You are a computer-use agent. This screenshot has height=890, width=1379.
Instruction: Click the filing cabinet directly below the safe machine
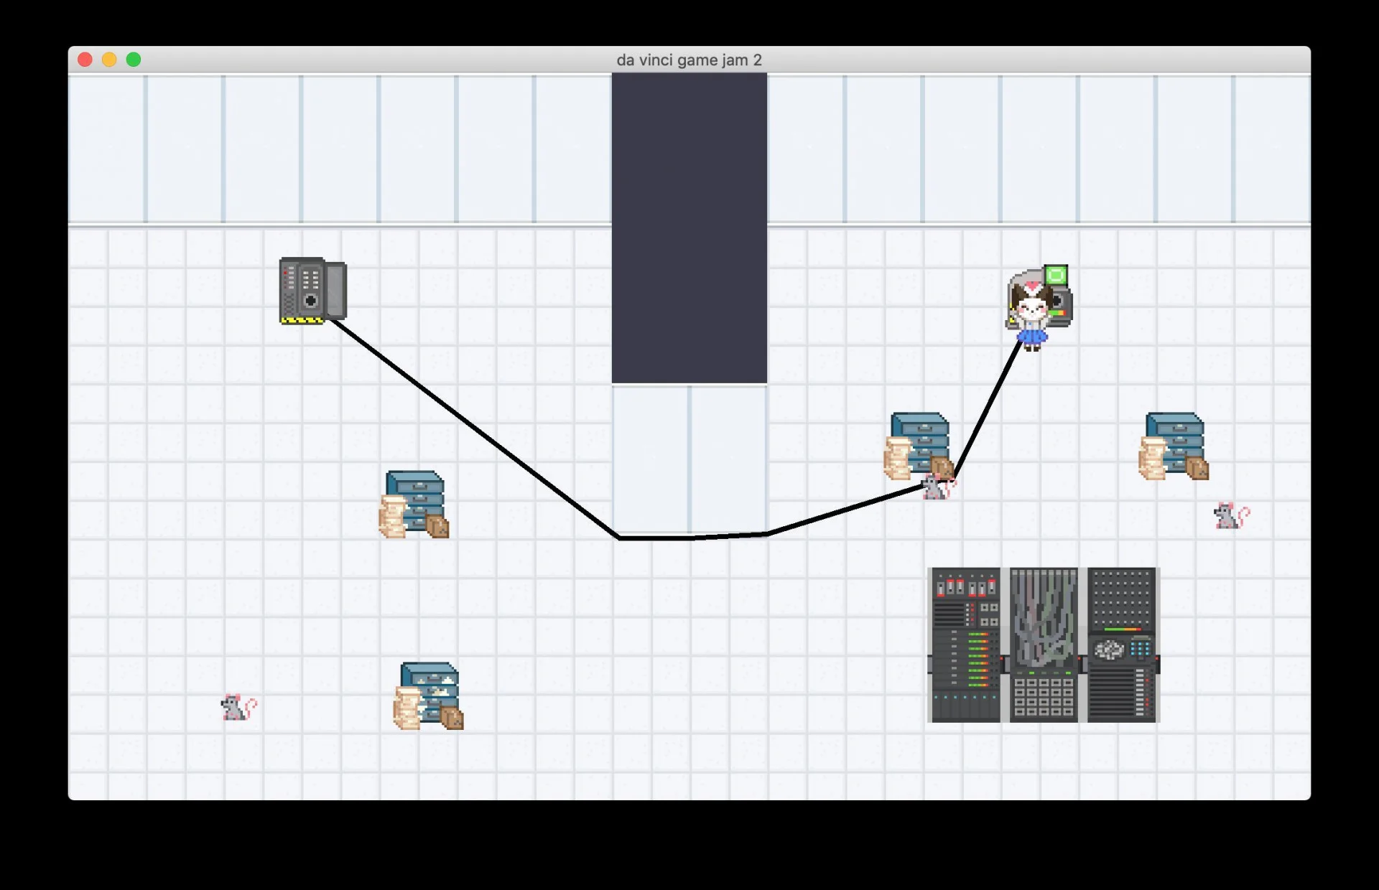pos(414,504)
